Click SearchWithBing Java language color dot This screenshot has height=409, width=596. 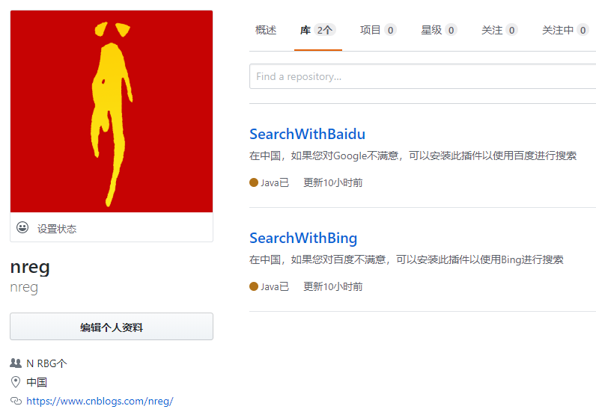pyautogui.click(x=254, y=286)
